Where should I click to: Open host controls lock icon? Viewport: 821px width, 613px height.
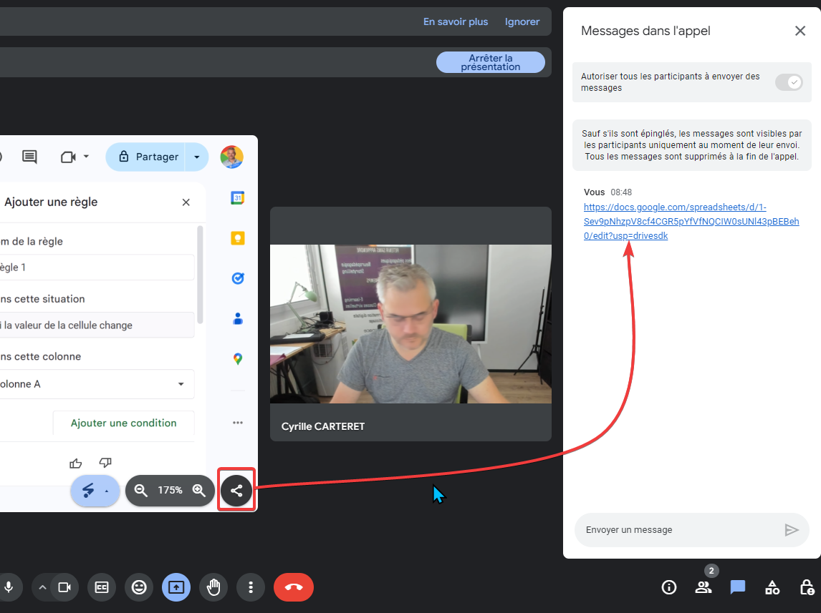click(x=807, y=587)
